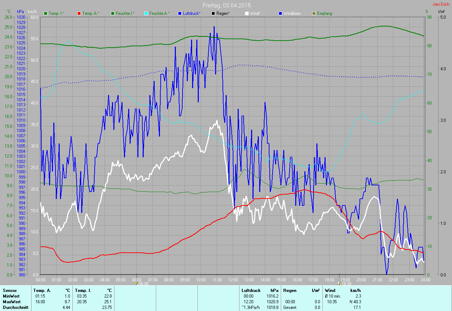Select the 'Luftdruck*' legend label
This screenshot has width=452, height=311.
(x=192, y=13)
